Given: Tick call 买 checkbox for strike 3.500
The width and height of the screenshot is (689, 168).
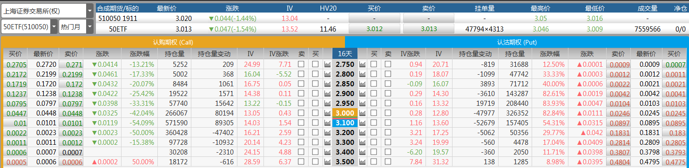Looking at the screenshot, I should tap(315, 162).
